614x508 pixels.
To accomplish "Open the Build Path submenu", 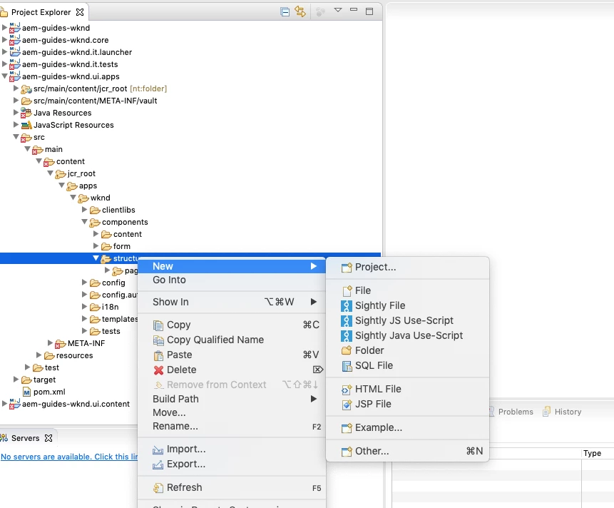I will [232, 399].
